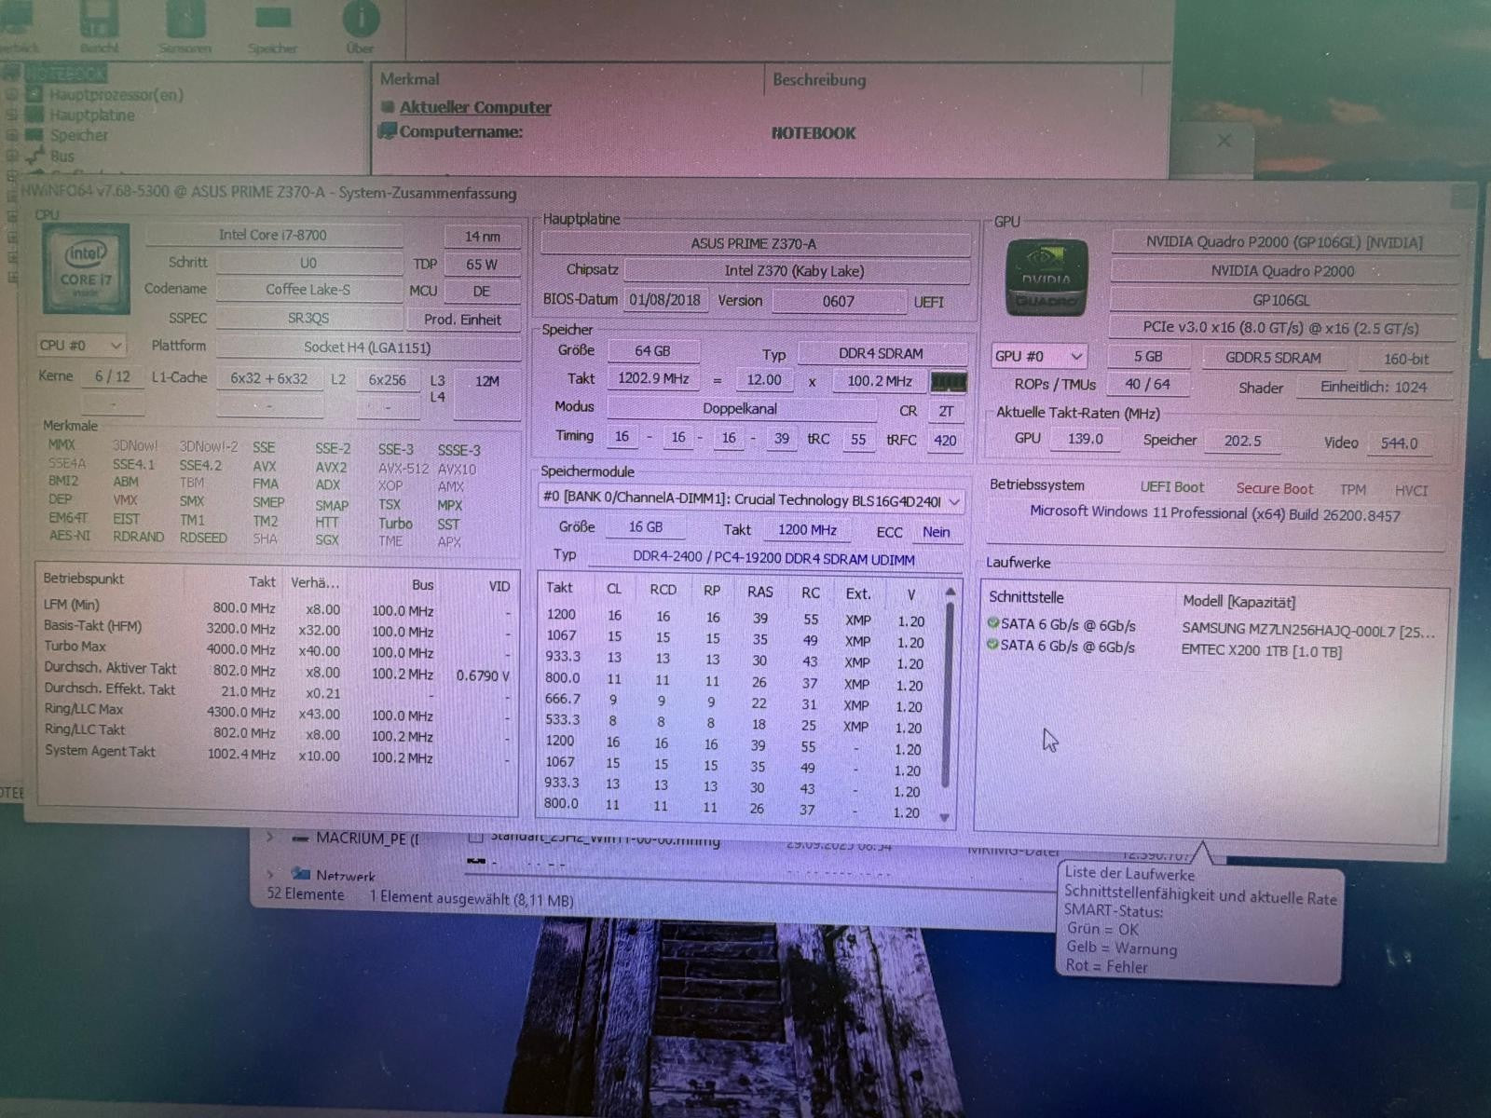
Task: Expand the Hauptplatine tree node
Action: pyautogui.click(x=12, y=115)
